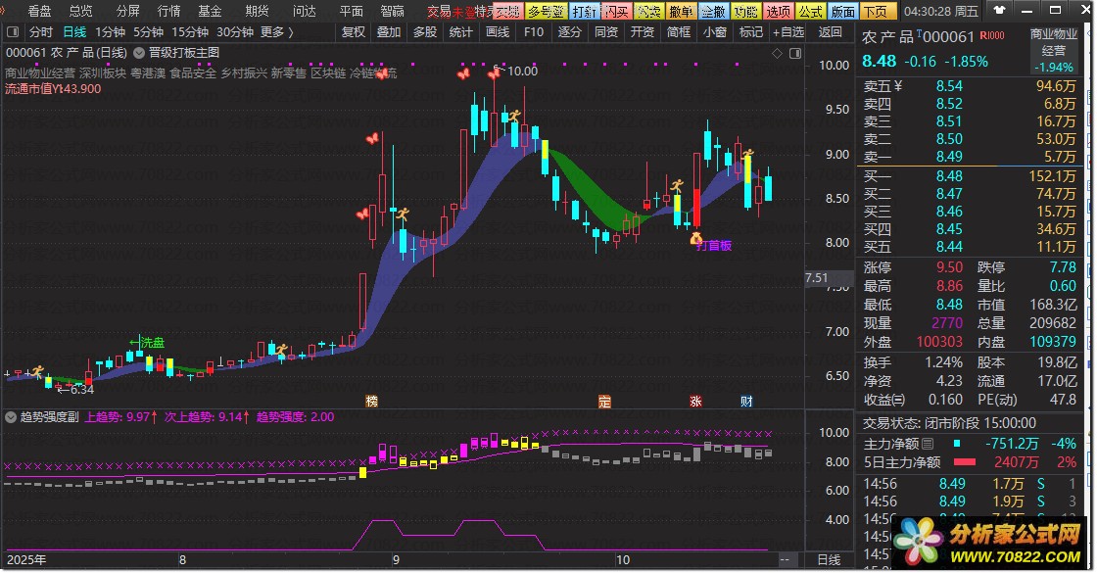
Task: Toggle the right panel icon above chart
Action: pyautogui.click(x=795, y=53)
